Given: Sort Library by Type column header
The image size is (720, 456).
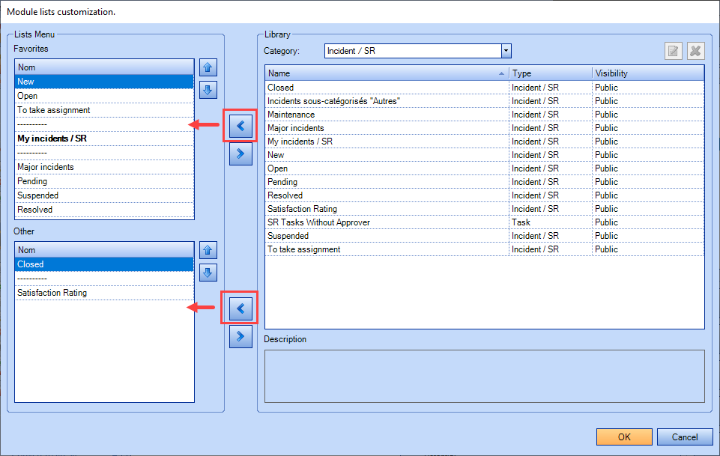Looking at the screenshot, I should pos(549,73).
